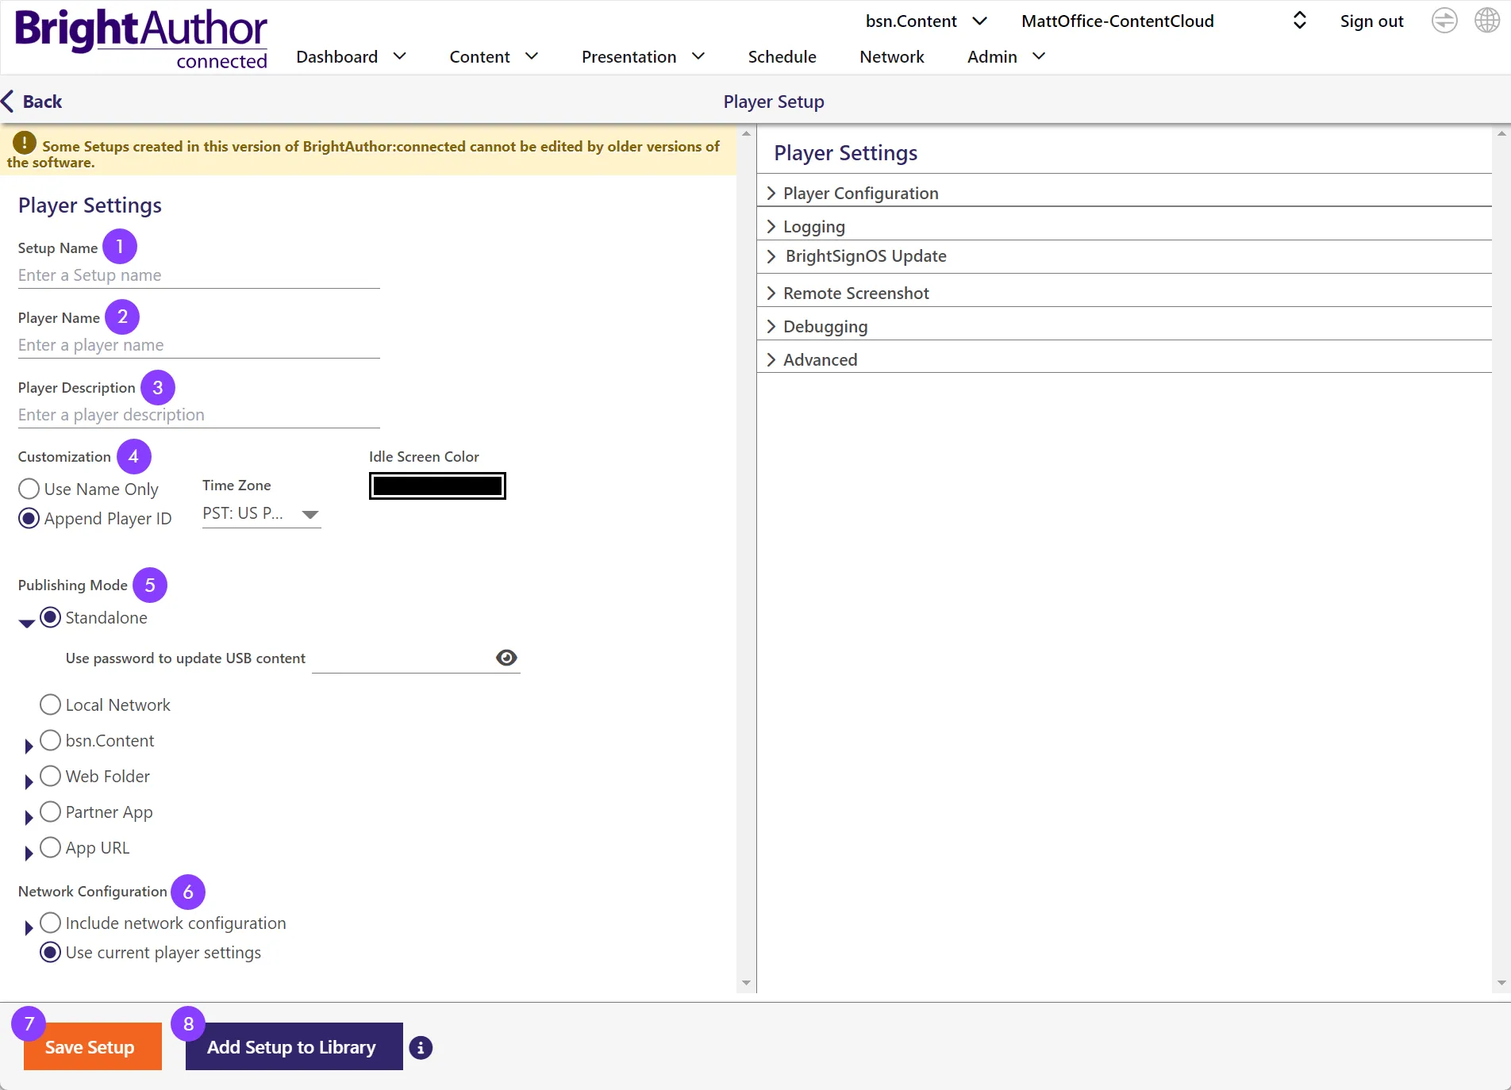Click the Setup Name input field
Screen dimensions: 1511x1090
(199, 275)
